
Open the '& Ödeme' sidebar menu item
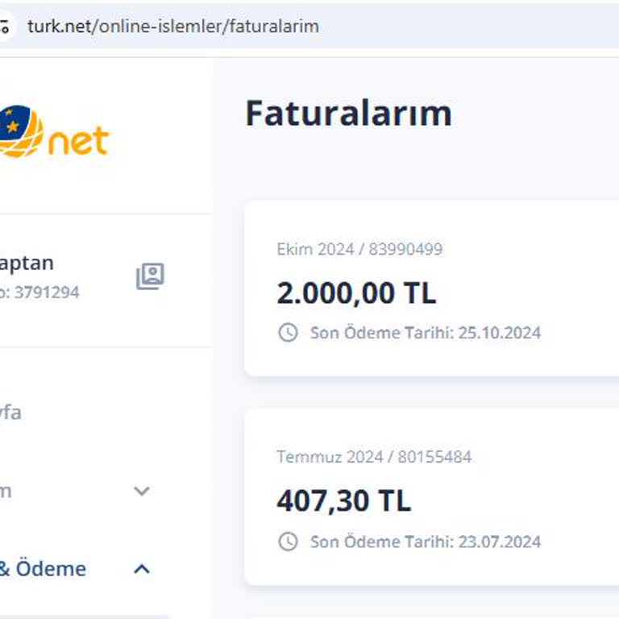(x=43, y=569)
